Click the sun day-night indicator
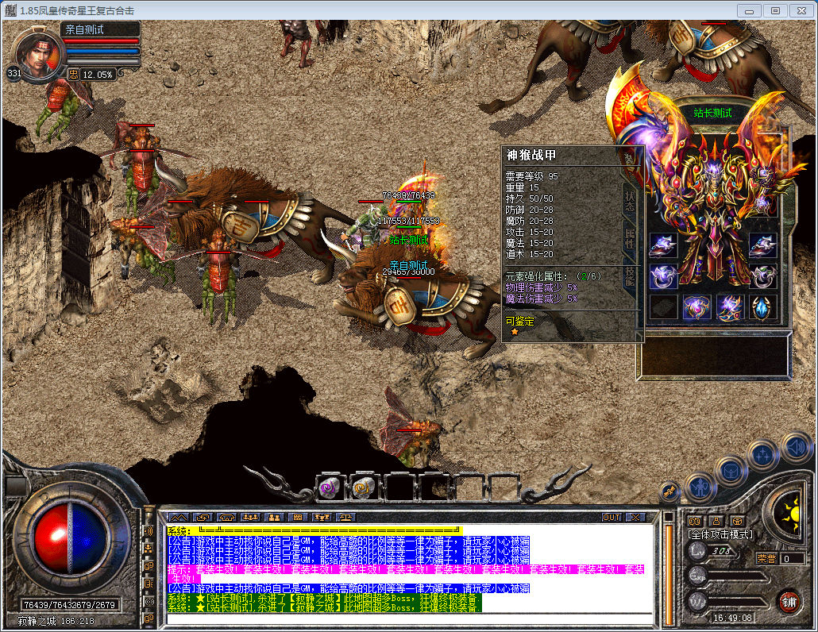This screenshot has height=632, width=818. coord(787,513)
